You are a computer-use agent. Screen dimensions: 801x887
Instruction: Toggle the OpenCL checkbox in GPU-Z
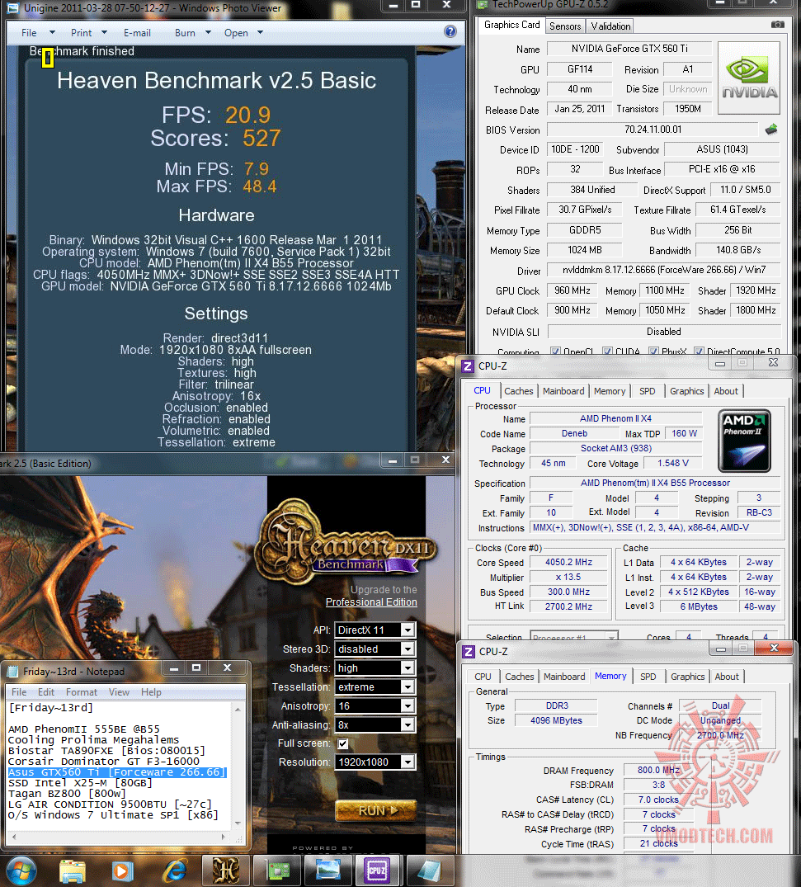[555, 351]
